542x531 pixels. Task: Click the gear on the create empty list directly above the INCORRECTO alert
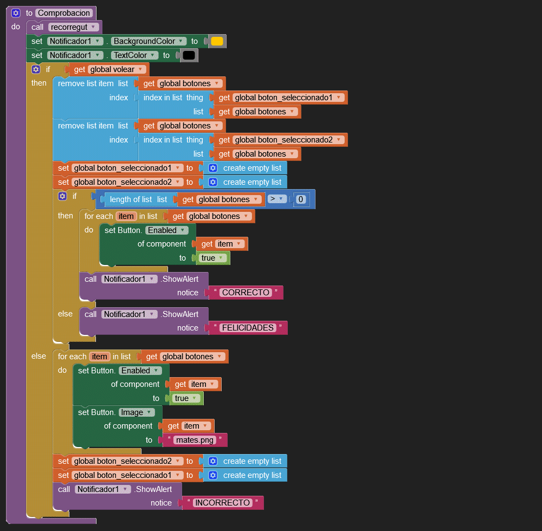213,475
